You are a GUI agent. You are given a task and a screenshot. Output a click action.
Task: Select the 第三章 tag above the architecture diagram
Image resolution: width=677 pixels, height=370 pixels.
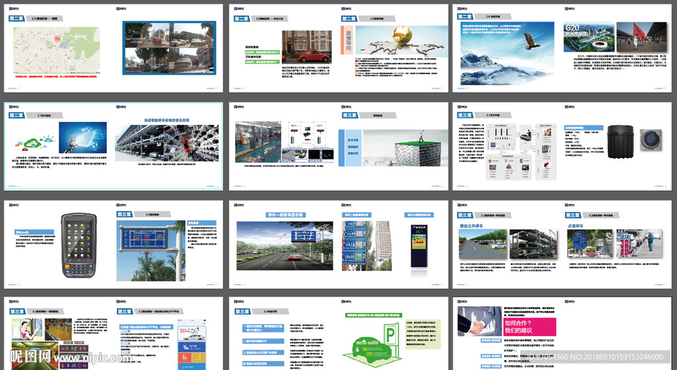[x=465, y=115]
